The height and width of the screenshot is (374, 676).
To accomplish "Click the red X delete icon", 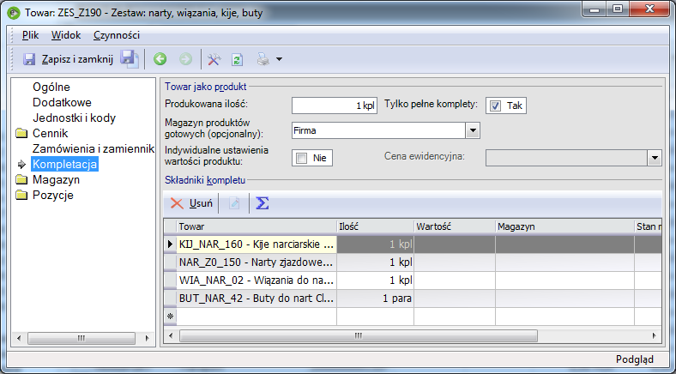I will point(177,203).
